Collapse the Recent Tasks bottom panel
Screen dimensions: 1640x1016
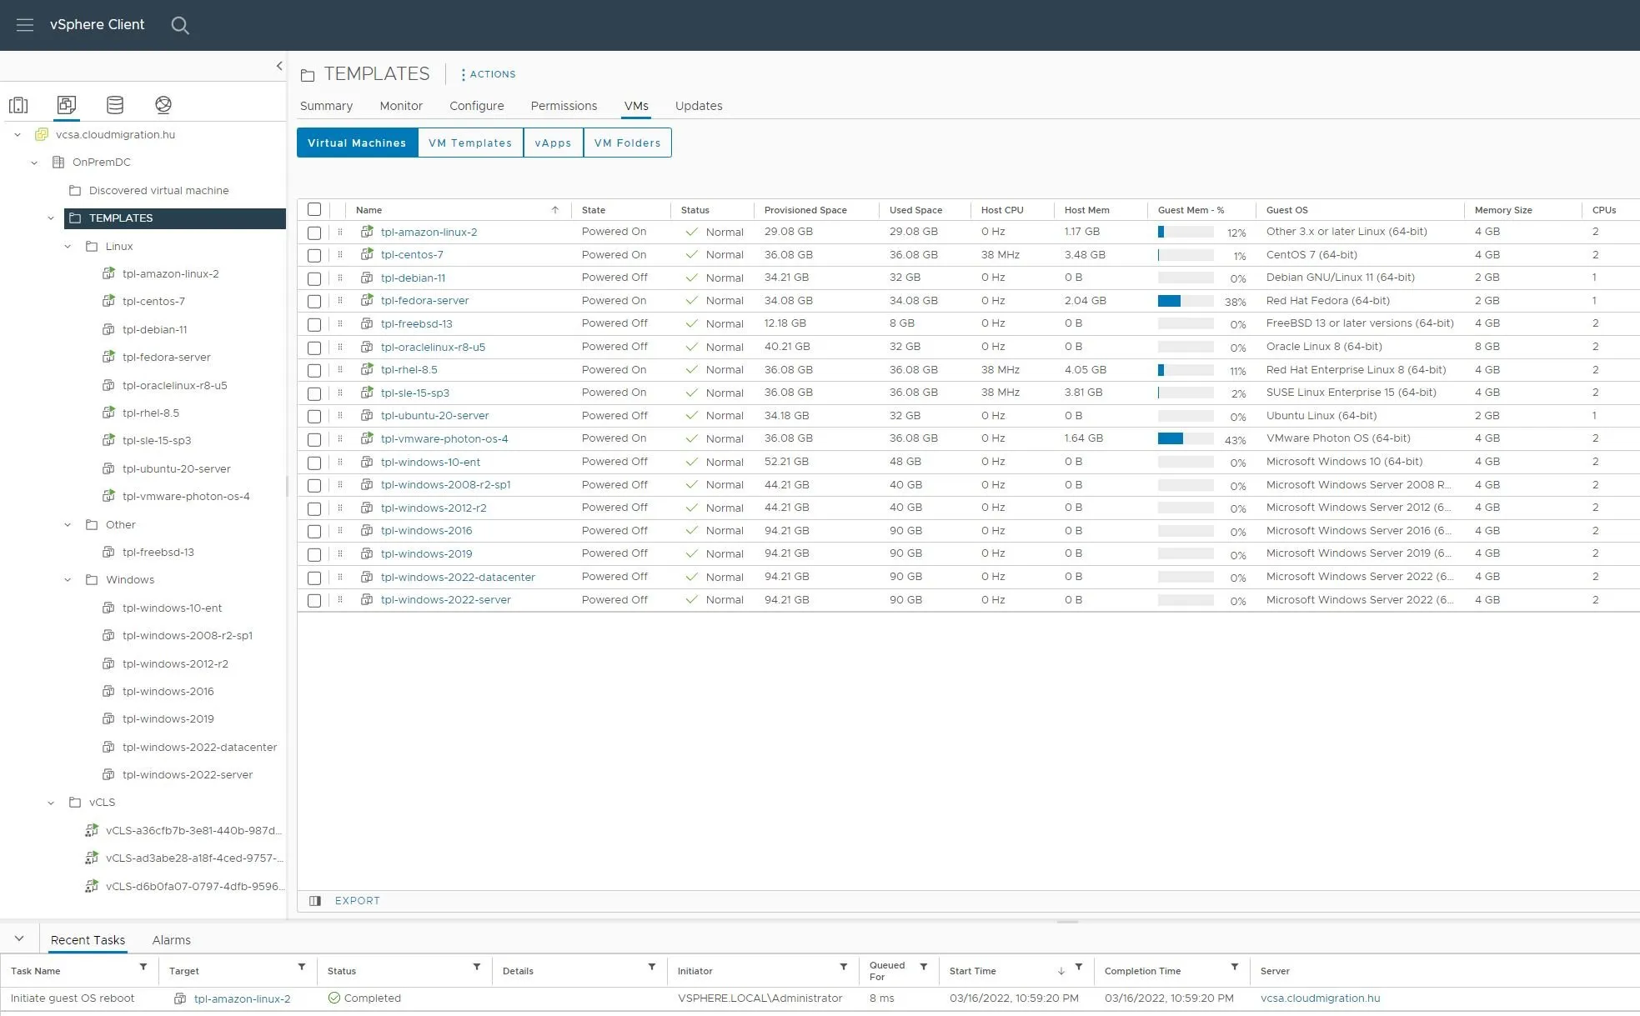(19, 938)
